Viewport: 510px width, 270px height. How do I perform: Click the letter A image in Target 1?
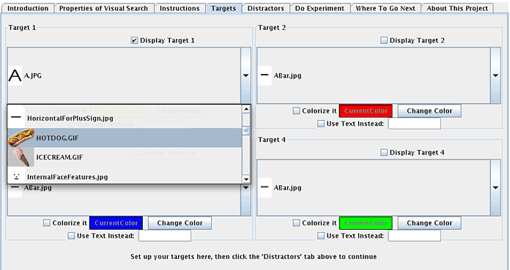(15, 75)
